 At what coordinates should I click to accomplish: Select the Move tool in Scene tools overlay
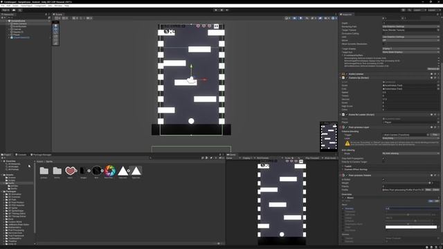click(55, 29)
